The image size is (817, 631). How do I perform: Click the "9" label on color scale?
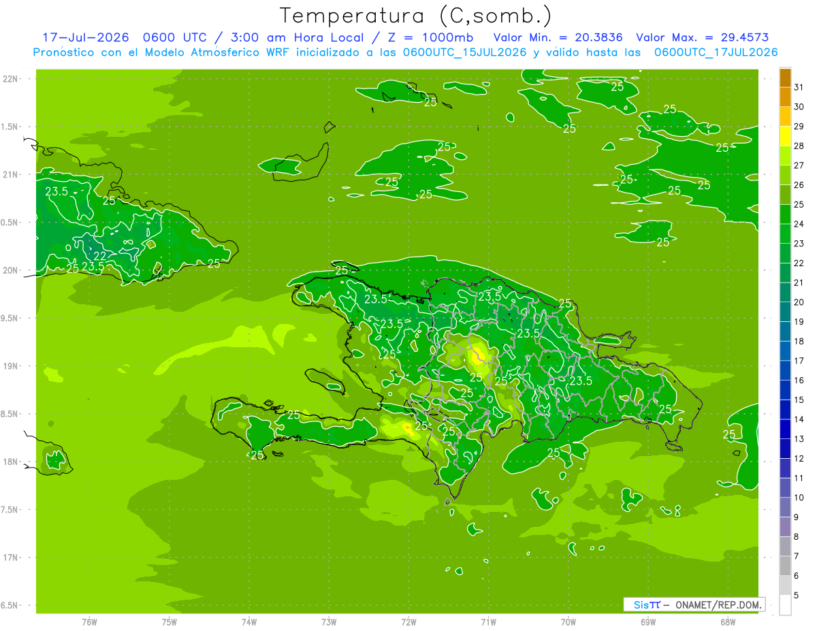(x=797, y=517)
